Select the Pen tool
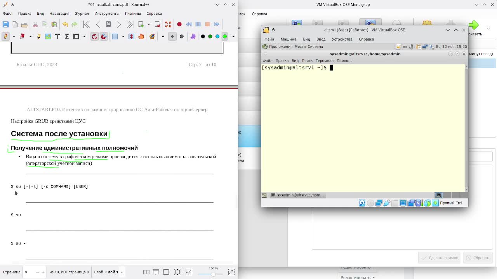The image size is (497, 279). click(5, 36)
